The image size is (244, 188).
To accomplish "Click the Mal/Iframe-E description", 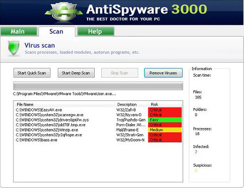I will point(127,130).
